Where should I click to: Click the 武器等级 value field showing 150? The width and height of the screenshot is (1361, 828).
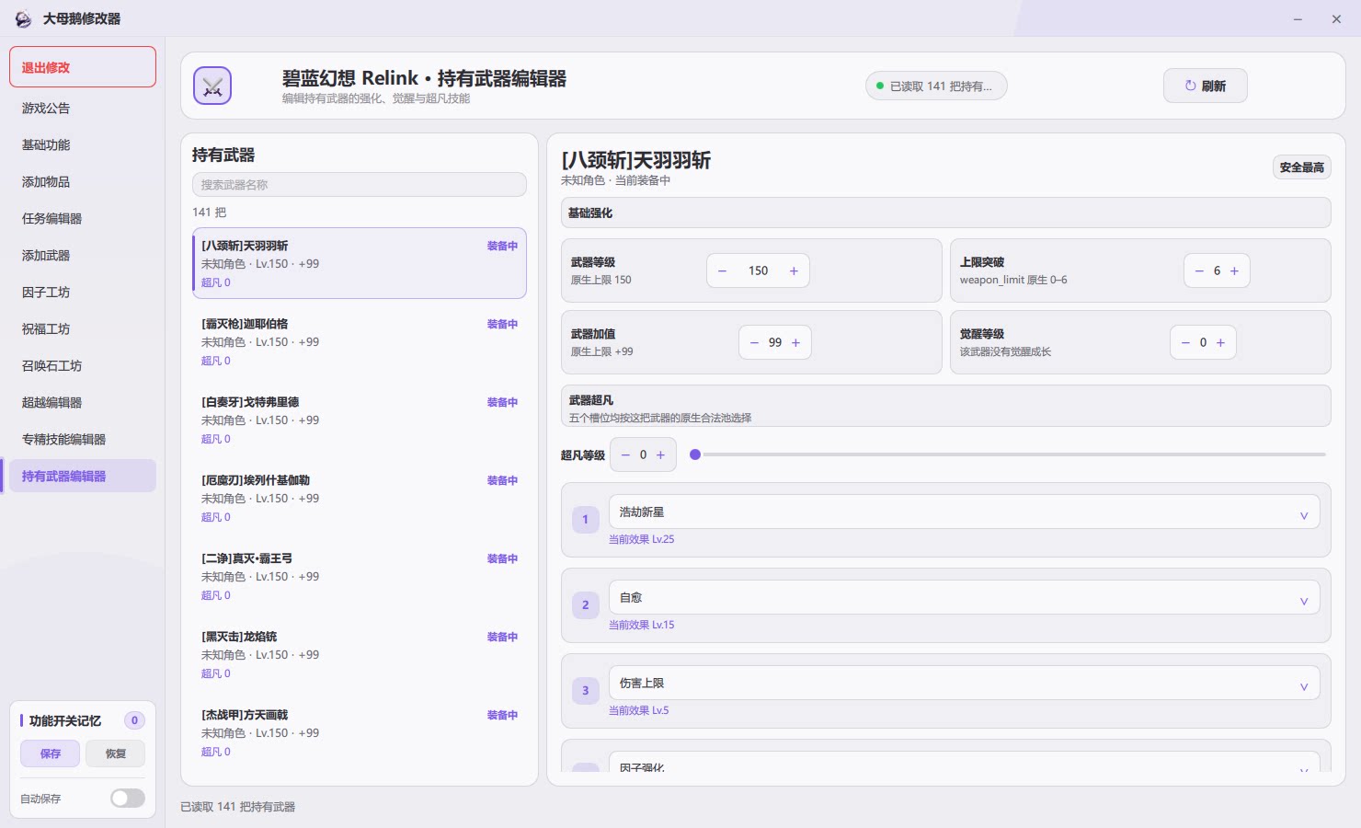758,270
